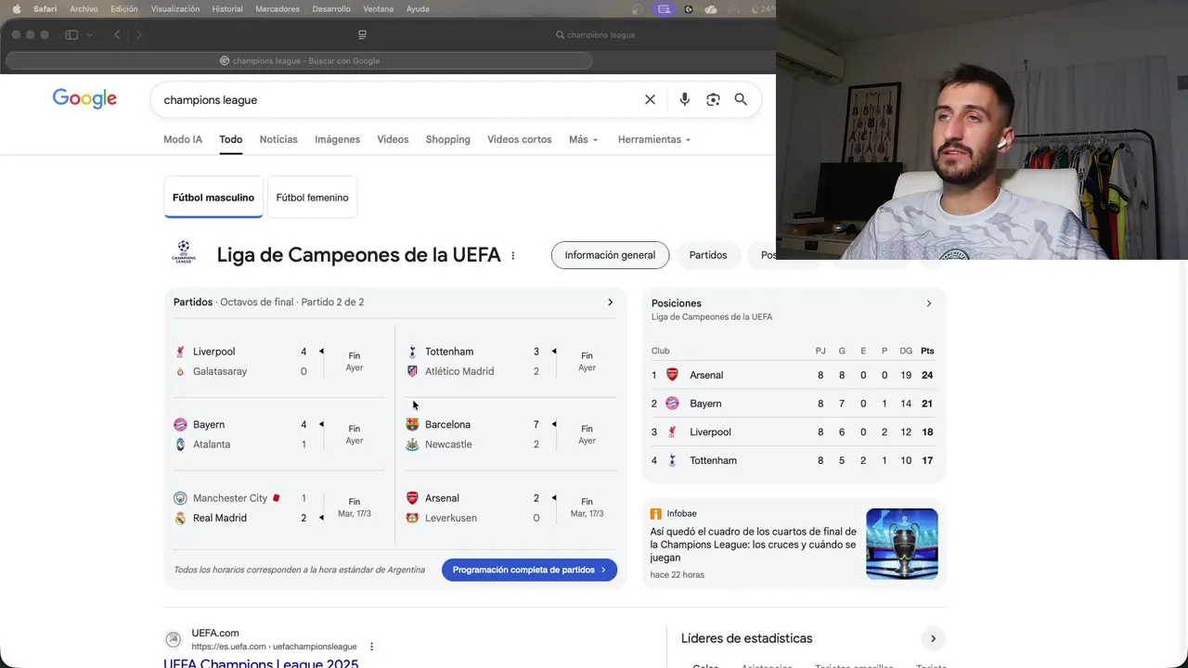This screenshot has width=1188, height=668.
Task: Switch to the Noticias tab
Action: (278, 139)
